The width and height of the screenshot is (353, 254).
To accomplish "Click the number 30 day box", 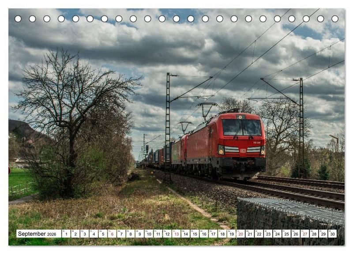I will pos(333,234).
